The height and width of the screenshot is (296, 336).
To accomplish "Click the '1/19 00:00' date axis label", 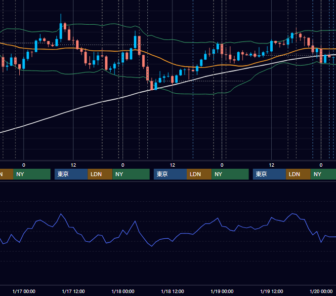I will coord(222,291).
